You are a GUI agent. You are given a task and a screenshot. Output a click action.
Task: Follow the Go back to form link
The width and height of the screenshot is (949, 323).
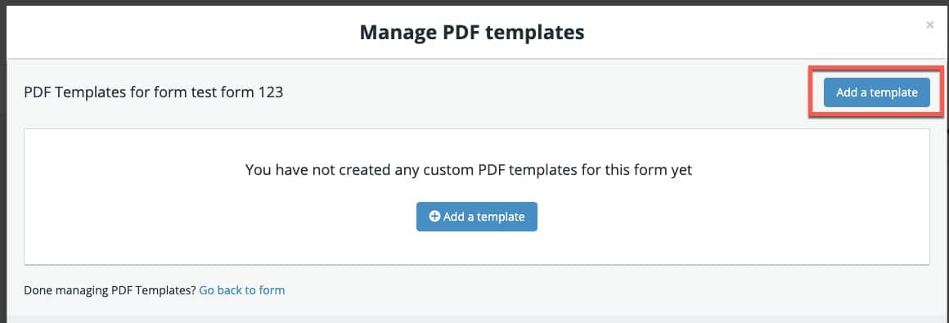point(242,290)
